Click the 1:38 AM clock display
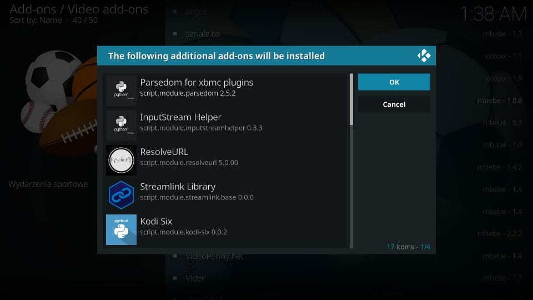This screenshot has height=300, width=533. click(493, 14)
